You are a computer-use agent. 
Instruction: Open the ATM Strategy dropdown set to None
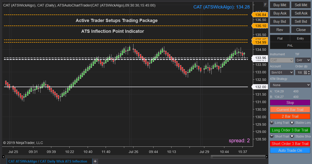(290, 85)
